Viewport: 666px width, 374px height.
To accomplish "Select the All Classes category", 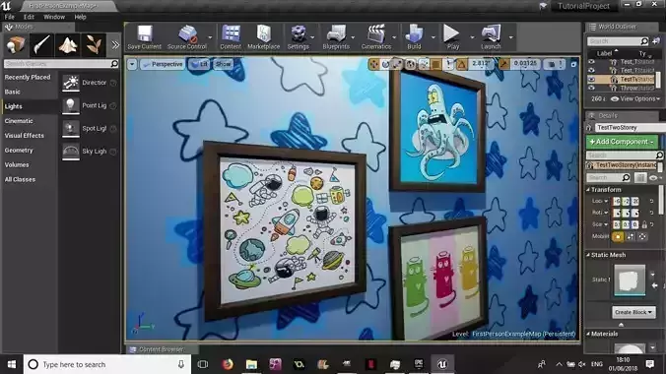I will pos(20,179).
